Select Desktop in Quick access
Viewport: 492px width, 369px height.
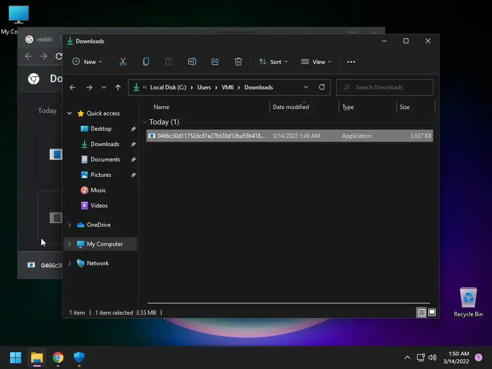[x=101, y=129]
